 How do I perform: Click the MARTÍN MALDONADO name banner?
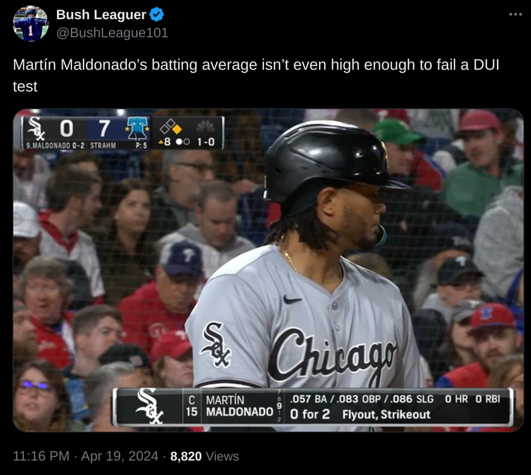click(239, 406)
